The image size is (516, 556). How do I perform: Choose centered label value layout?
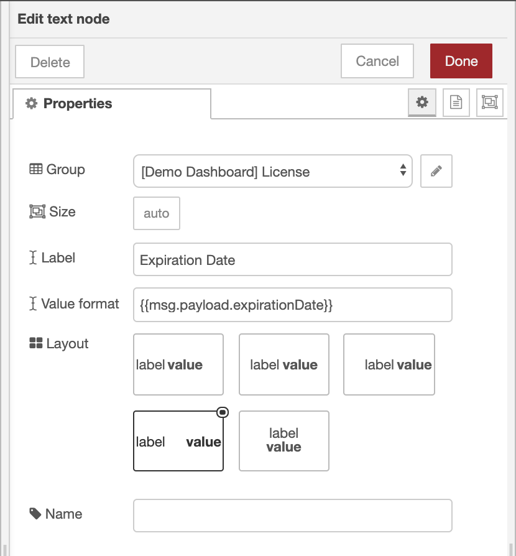[284, 364]
